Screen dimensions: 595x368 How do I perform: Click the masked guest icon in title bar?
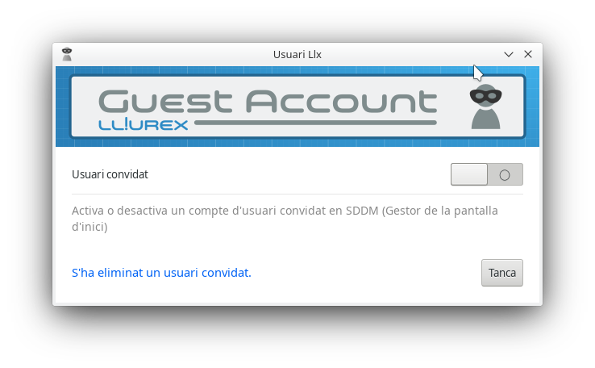tap(67, 54)
